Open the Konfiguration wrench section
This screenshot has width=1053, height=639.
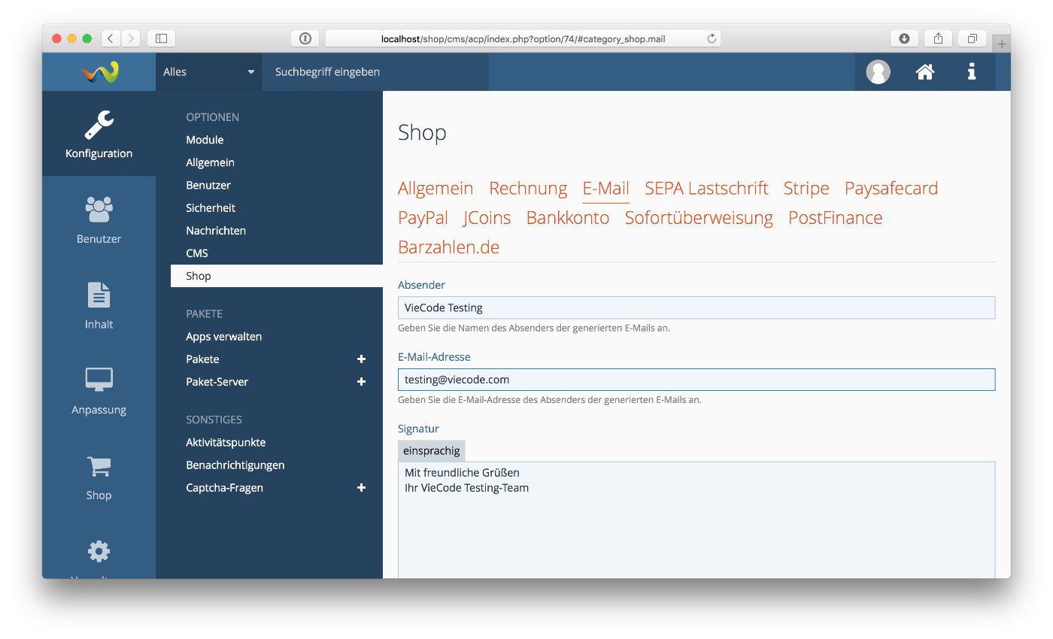coord(99,135)
